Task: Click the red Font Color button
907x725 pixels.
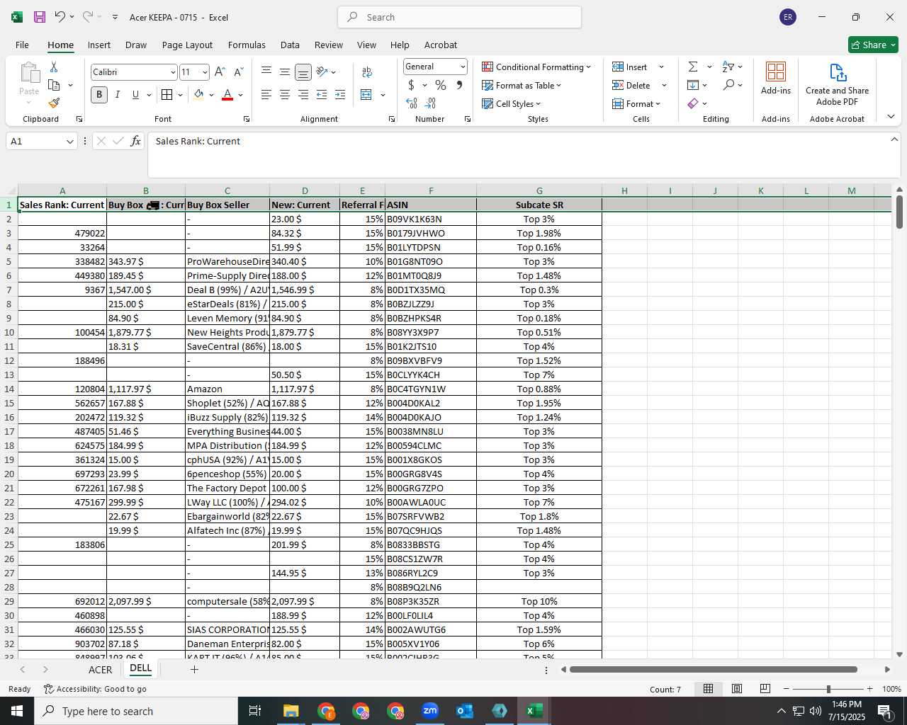Action: pos(227,95)
